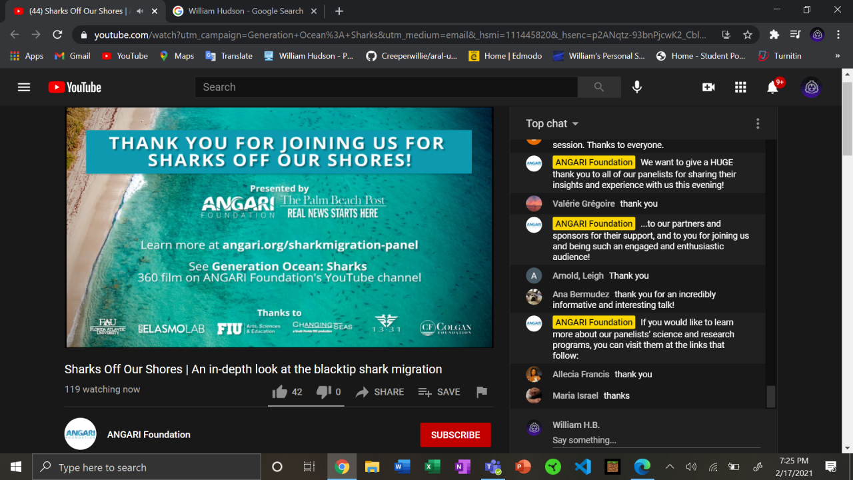The width and height of the screenshot is (853, 480).
Task: Report the video with the flag icon
Action: pyautogui.click(x=482, y=392)
